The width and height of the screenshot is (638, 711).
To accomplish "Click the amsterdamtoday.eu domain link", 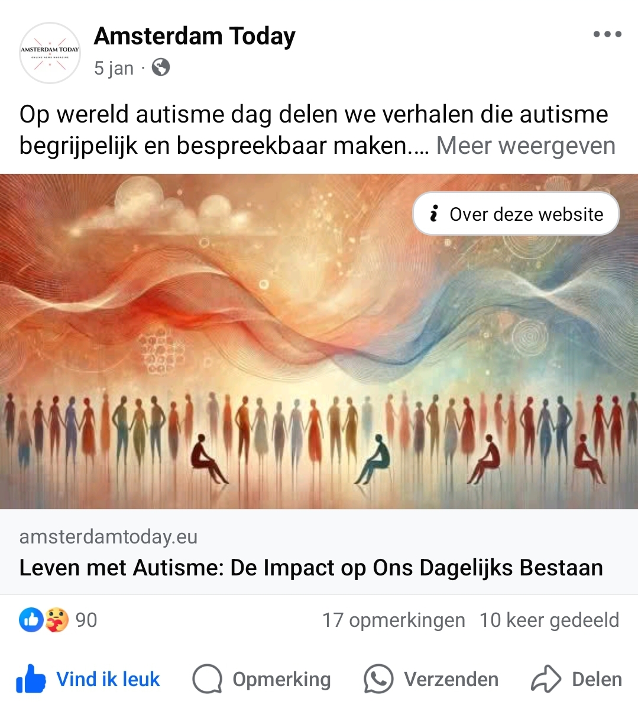I will click(108, 536).
